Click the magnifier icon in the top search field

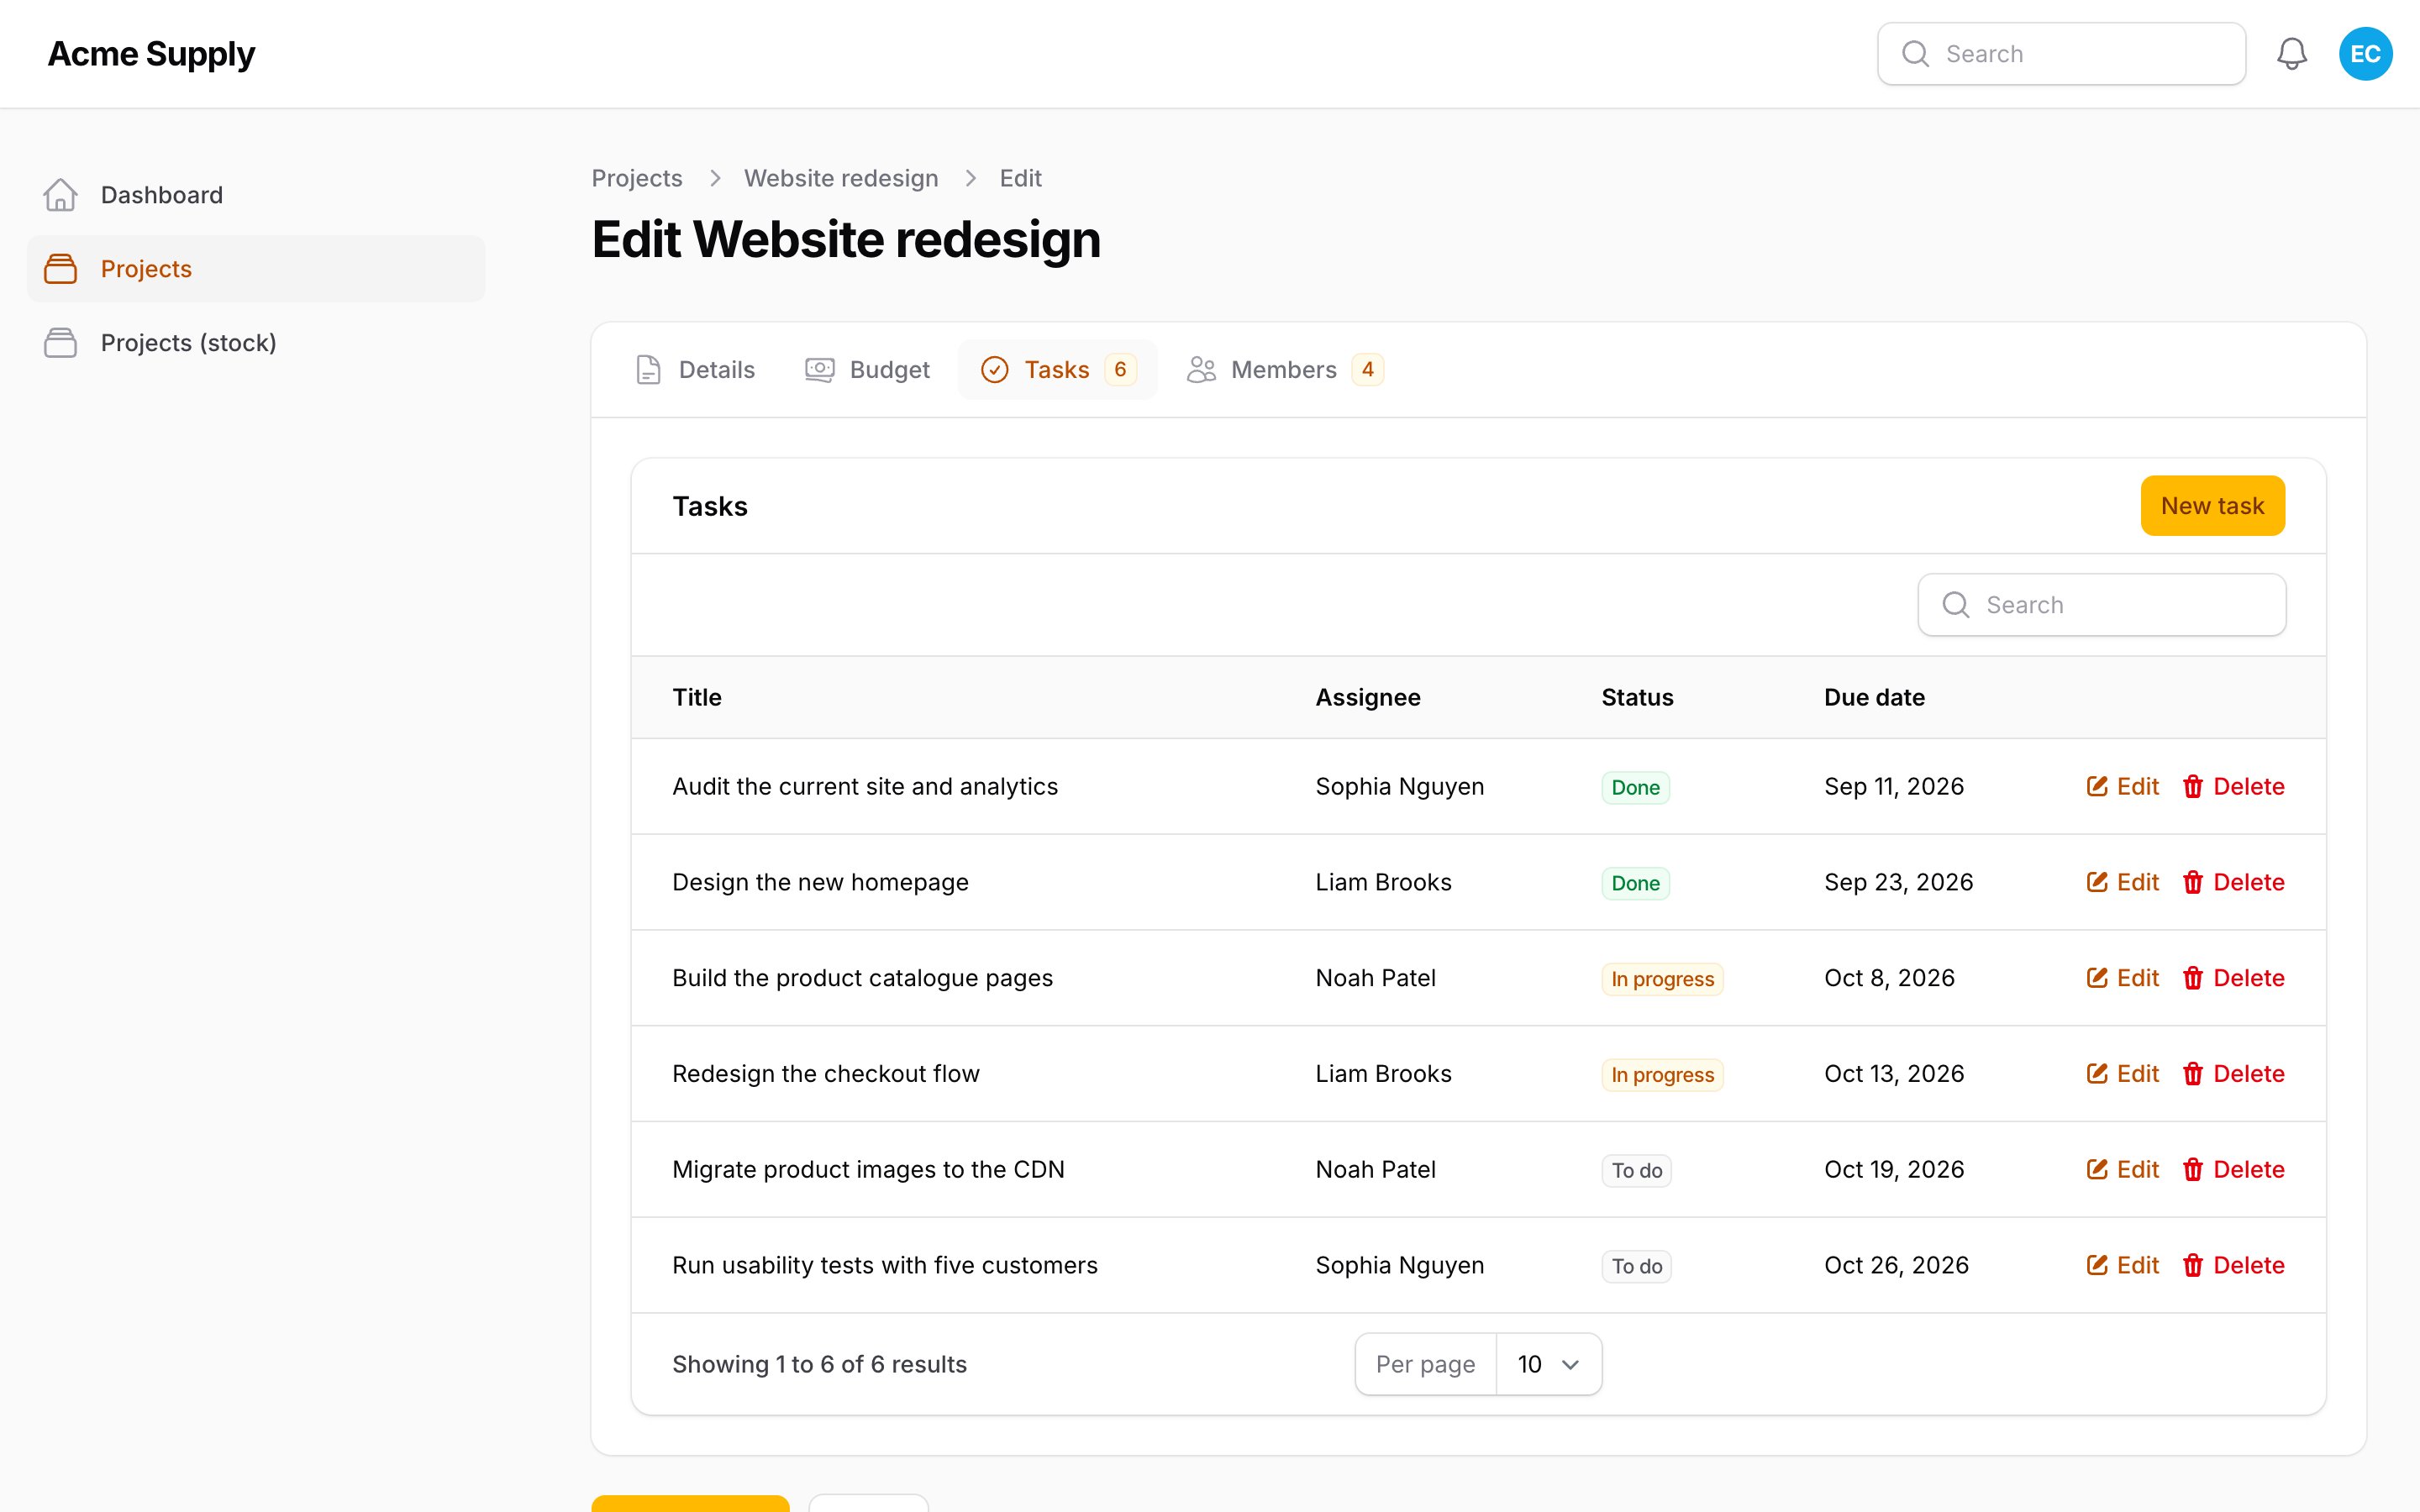pos(1915,54)
